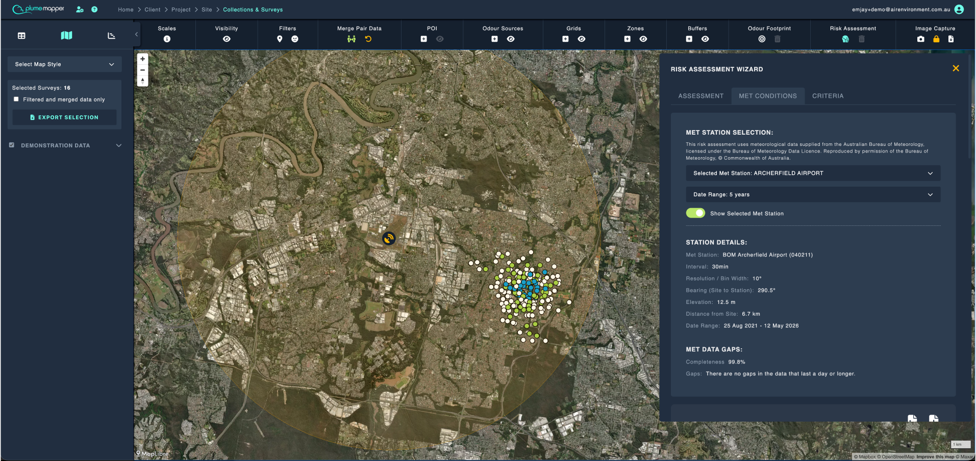This screenshot has width=976, height=461.
Task: Add a new Grid with plus icon
Action: tap(566, 39)
